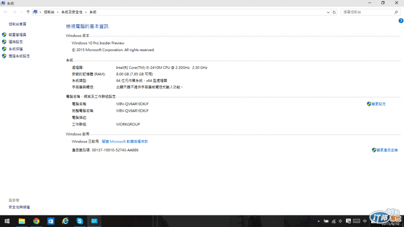404x227 pixels.
Task: Click the search magnifier icon
Action: pos(396,12)
